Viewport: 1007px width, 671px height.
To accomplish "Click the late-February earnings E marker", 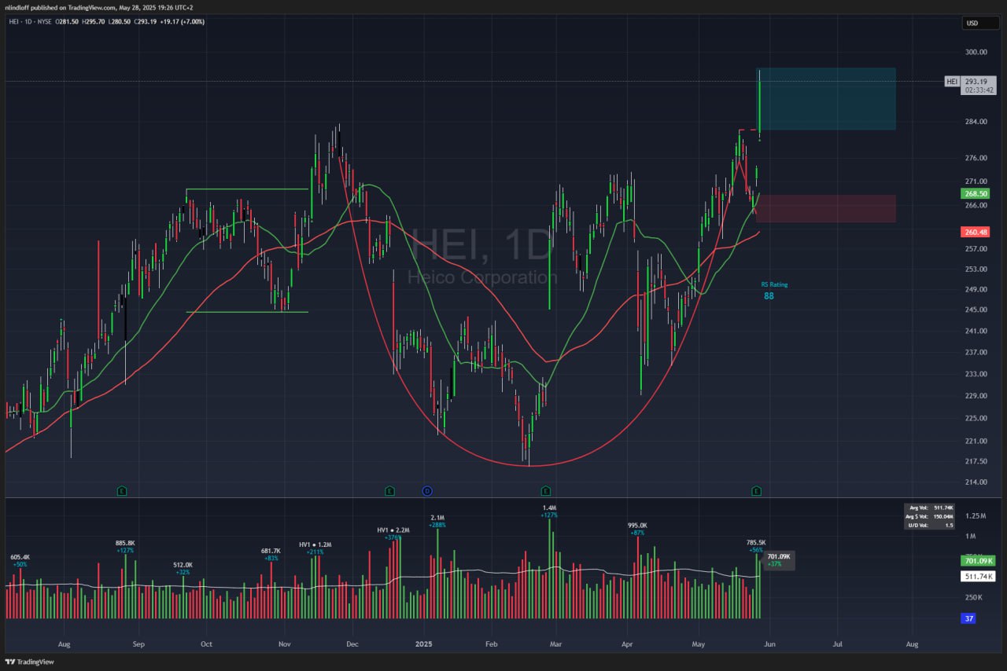I will [545, 491].
